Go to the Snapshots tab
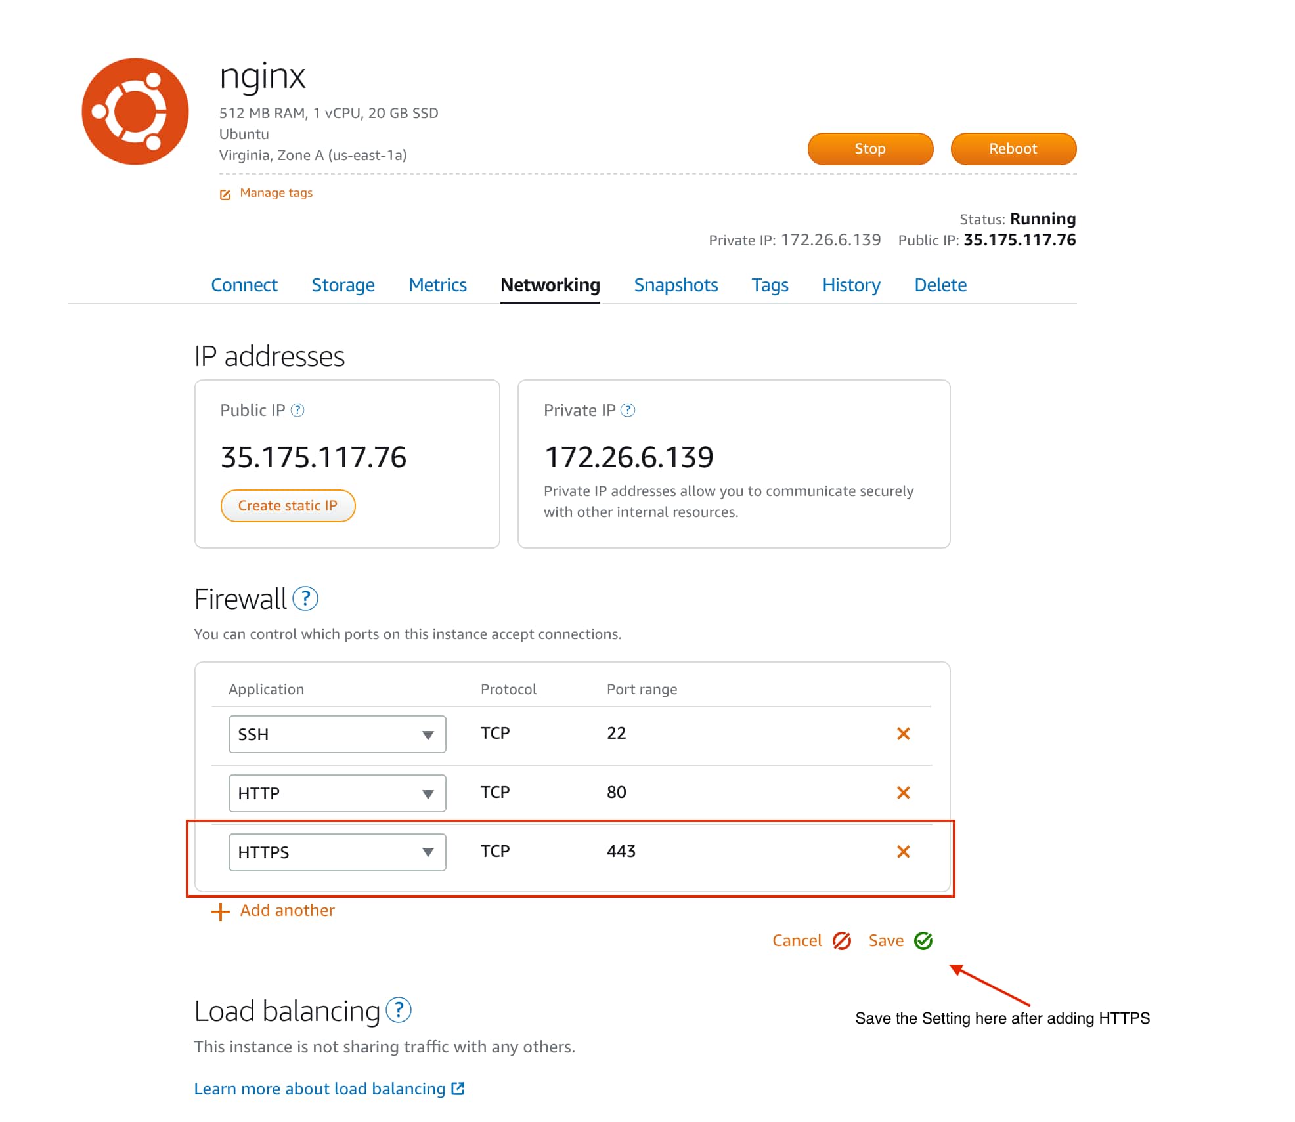 pos(676,285)
